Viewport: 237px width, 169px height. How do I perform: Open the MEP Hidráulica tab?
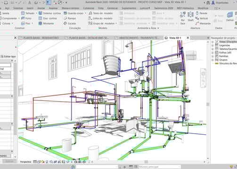(185, 8)
